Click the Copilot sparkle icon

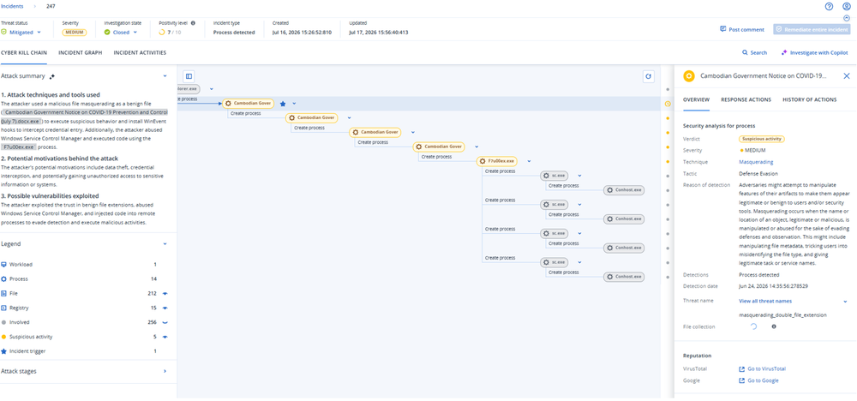coord(784,53)
